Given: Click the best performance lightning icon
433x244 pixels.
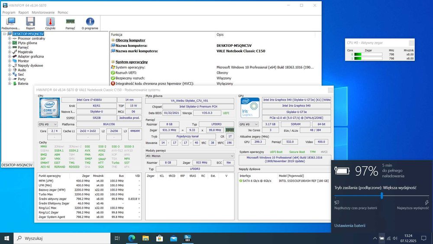Looking at the screenshot, I should [427, 202].
